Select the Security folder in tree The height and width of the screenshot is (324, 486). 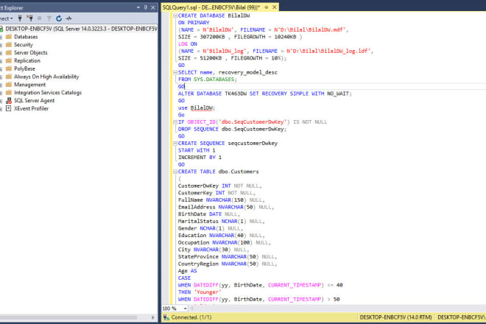click(x=24, y=44)
